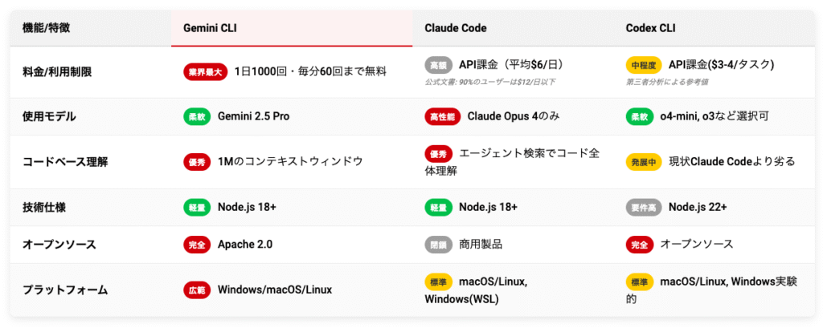This screenshot has height=328, width=823.
Task: Click the 標準 badge in the Claude Code column
Action: pyautogui.click(x=438, y=282)
